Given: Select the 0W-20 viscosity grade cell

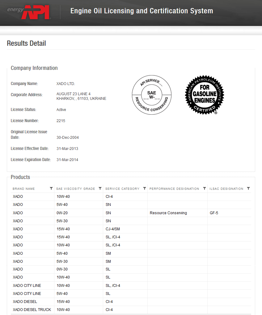Looking at the screenshot, I should click(x=62, y=213).
